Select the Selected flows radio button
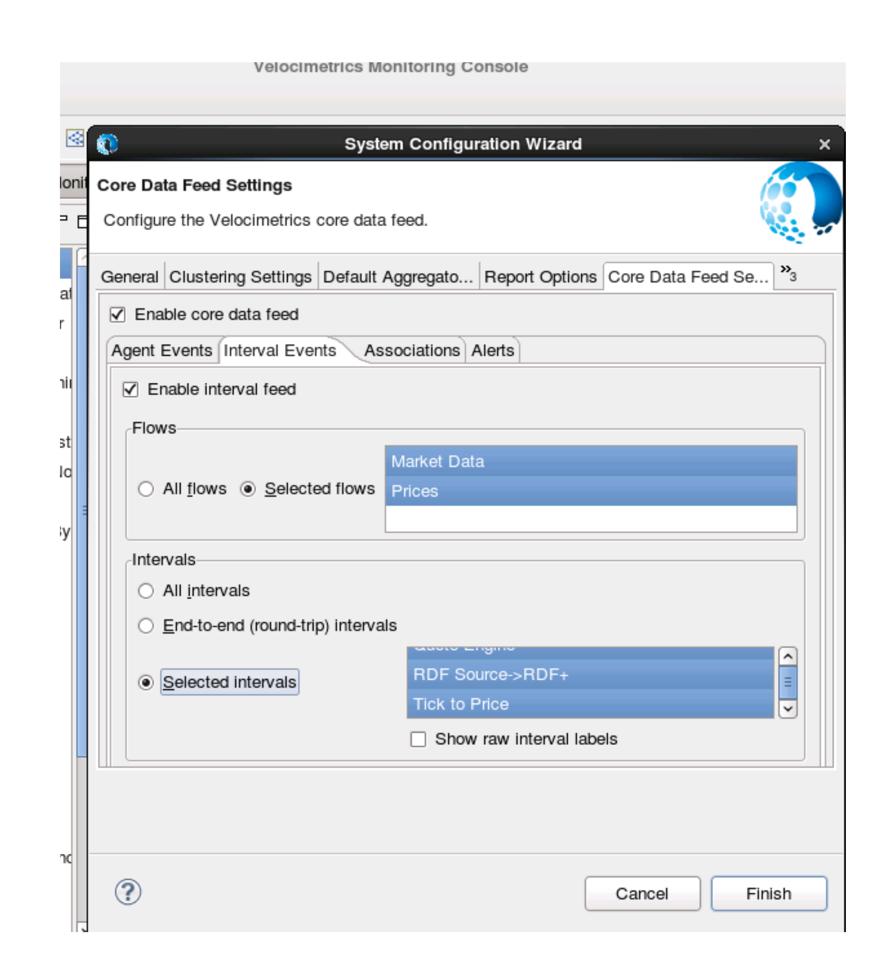 point(248,489)
